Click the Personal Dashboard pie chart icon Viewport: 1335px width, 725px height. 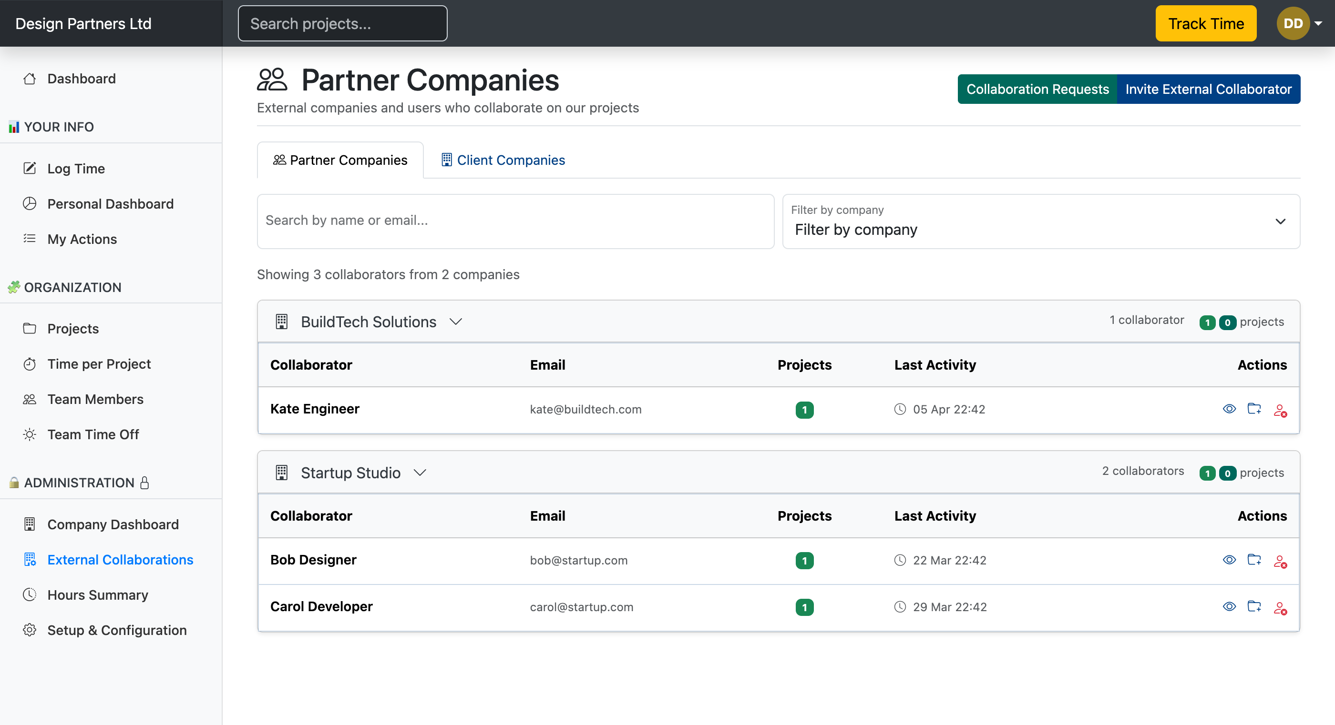[30, 203]
